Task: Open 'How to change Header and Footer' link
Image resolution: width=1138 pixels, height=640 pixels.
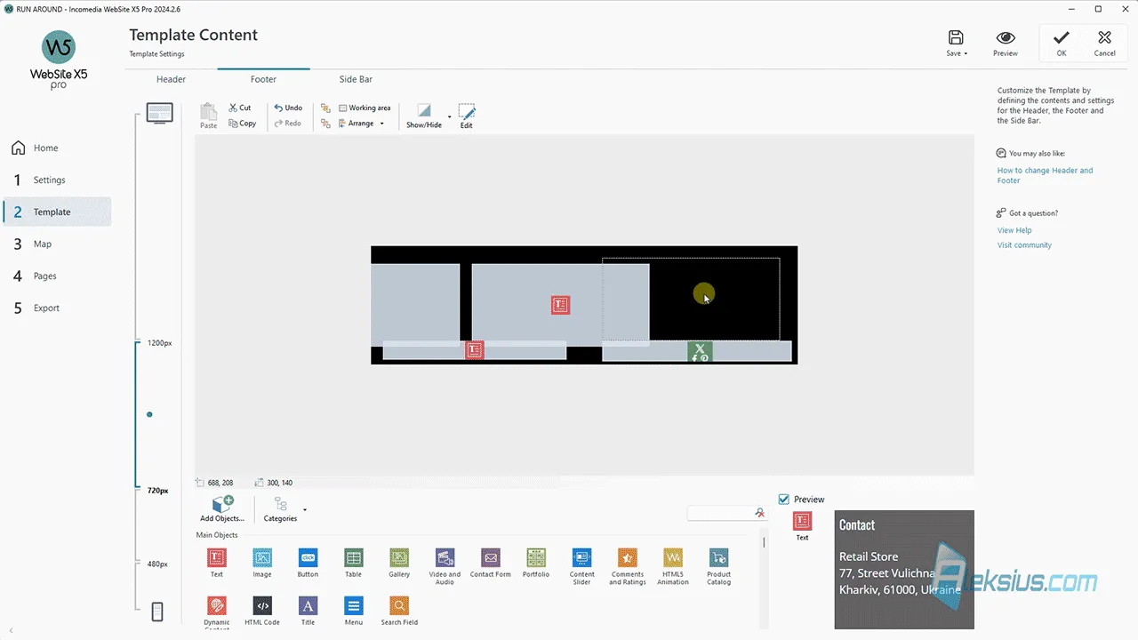Action: tap(1045, 175)
